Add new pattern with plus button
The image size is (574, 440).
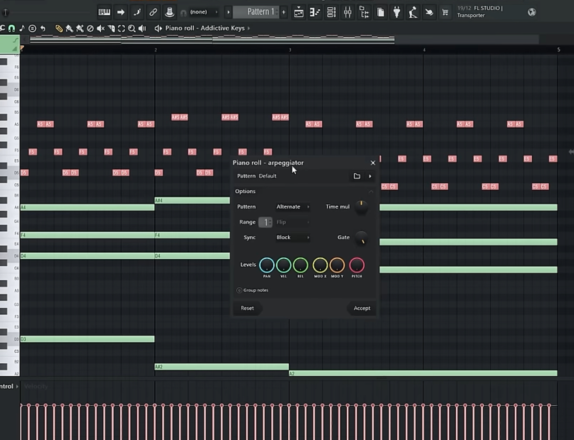click(284, 12)
